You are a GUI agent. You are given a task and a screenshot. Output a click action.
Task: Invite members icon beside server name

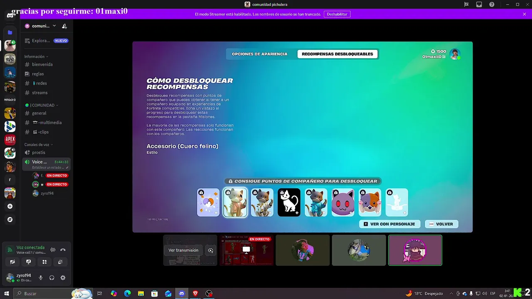(x=64, y=26)
